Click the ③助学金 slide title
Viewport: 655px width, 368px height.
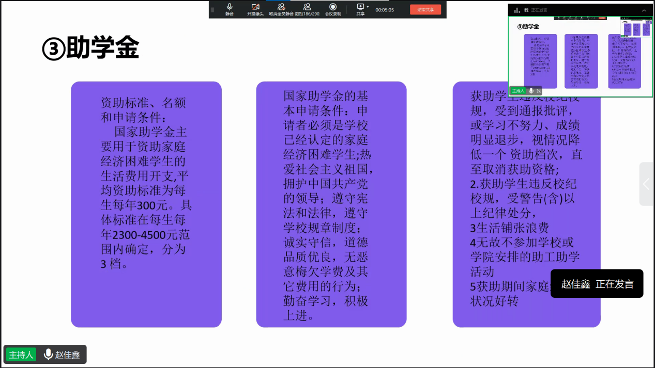(x=90, y=49)
